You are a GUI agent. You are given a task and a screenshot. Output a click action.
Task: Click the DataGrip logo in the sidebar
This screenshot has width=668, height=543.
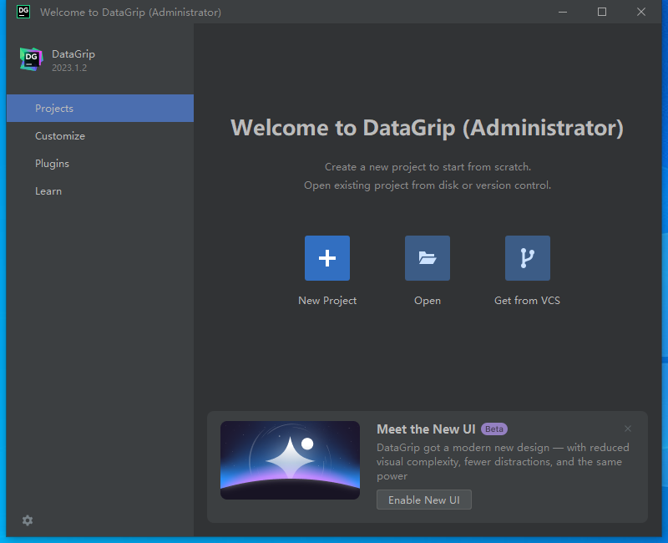click(31, 59)
